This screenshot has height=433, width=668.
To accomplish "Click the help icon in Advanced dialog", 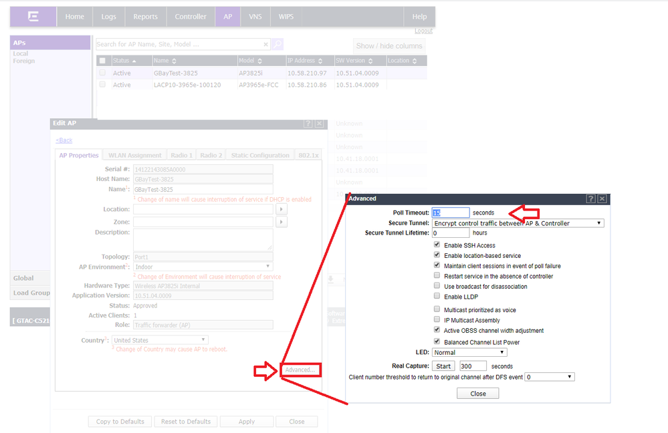I will point(590,199).
